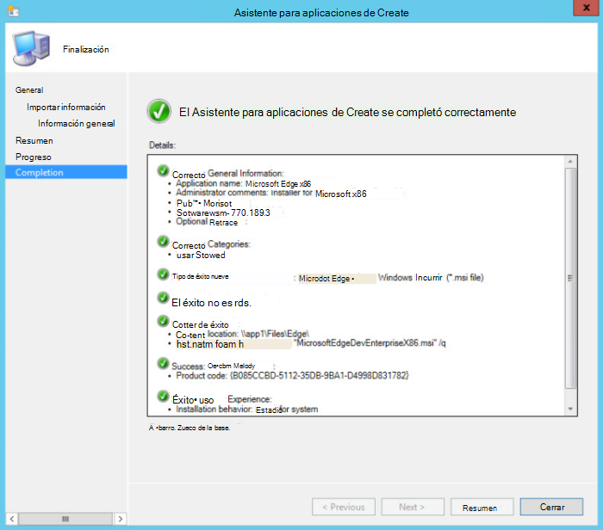
Task: Click the sidebar horizontal scrollbar thumb
Action: click(65, 519)
